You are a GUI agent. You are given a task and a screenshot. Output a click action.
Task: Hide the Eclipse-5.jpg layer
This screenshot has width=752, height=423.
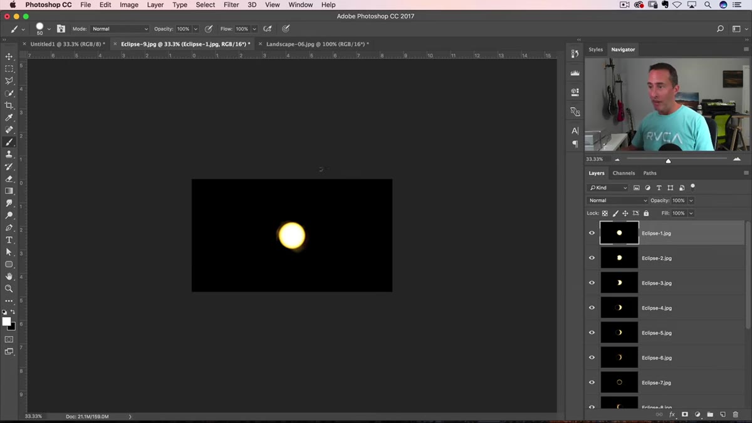(592, 333)
